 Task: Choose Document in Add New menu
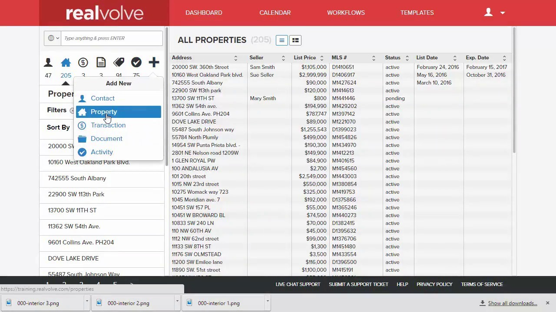coord(118,139)
